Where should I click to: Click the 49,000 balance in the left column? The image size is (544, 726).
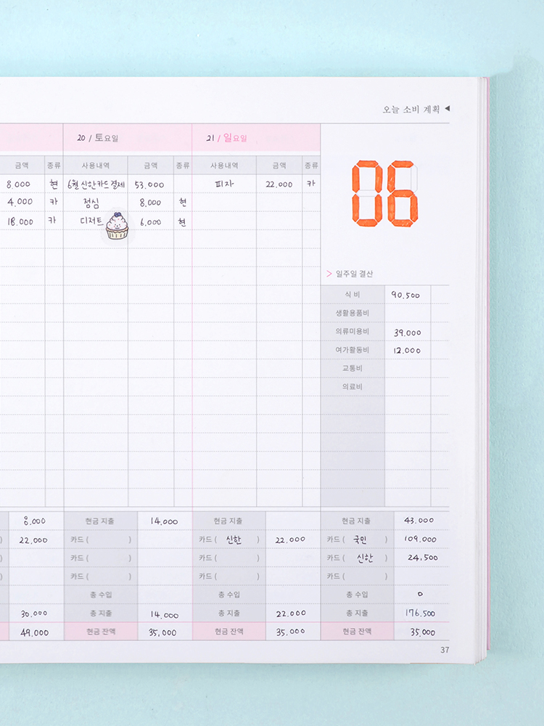point(34,632)
